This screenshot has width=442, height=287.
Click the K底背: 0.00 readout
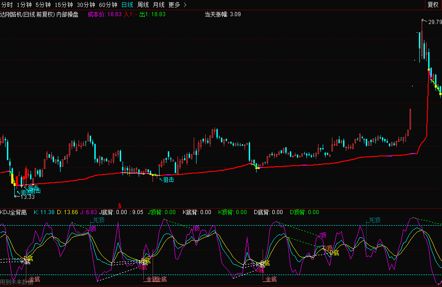(x=197, y=212)
